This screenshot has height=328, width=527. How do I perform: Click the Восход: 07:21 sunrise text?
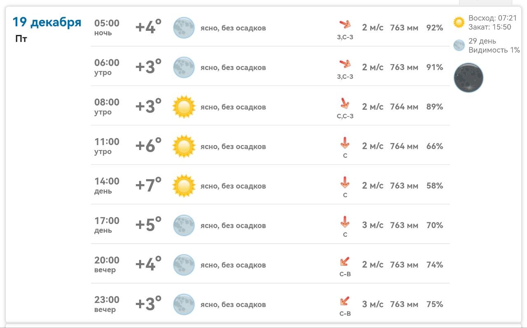492,18
